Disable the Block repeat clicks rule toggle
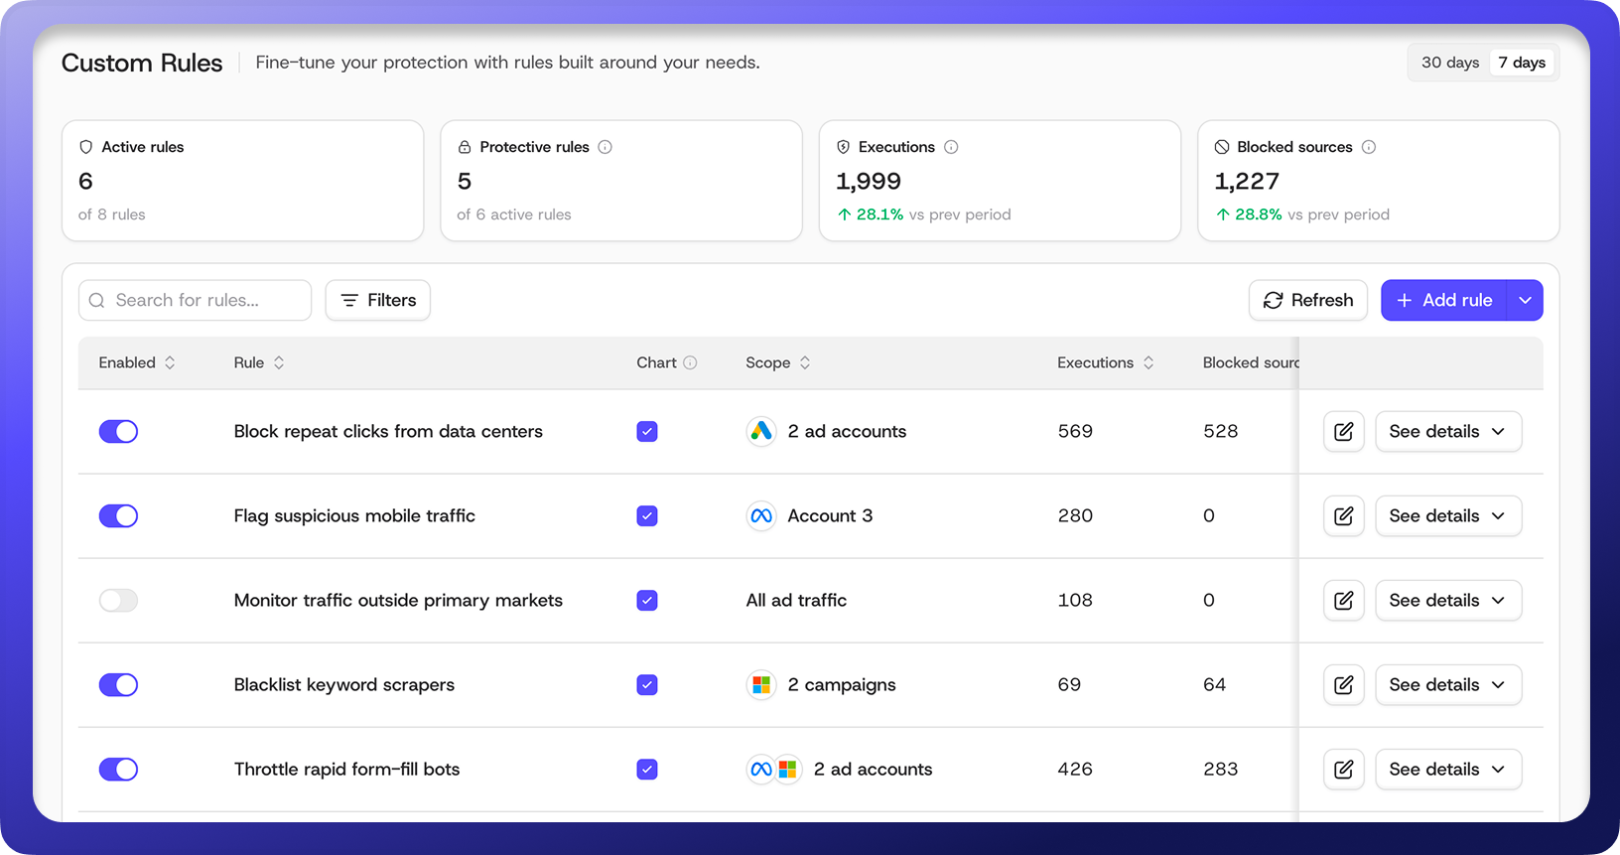Viewport: 1620px width, 855px height. coord(118,431)
